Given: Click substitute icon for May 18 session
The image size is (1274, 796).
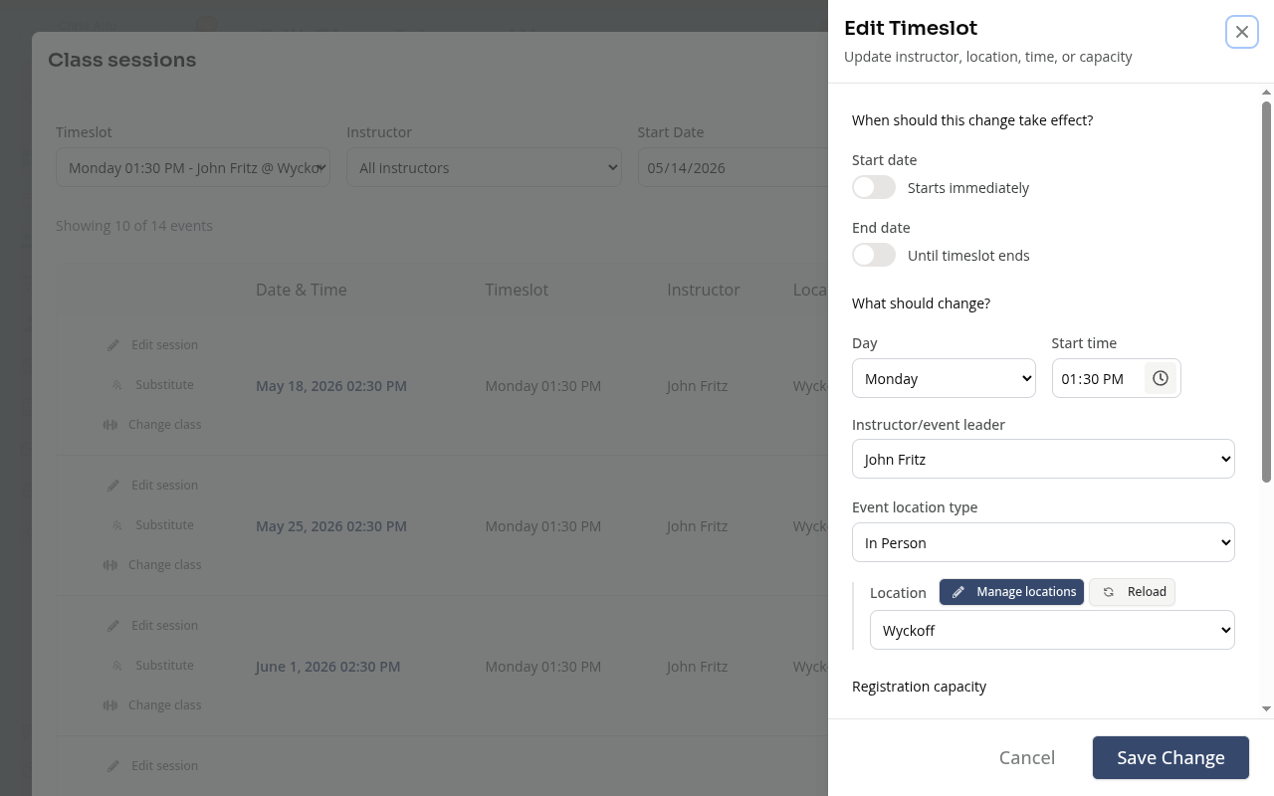Looking at the screenshot, I should coord(117,385).
